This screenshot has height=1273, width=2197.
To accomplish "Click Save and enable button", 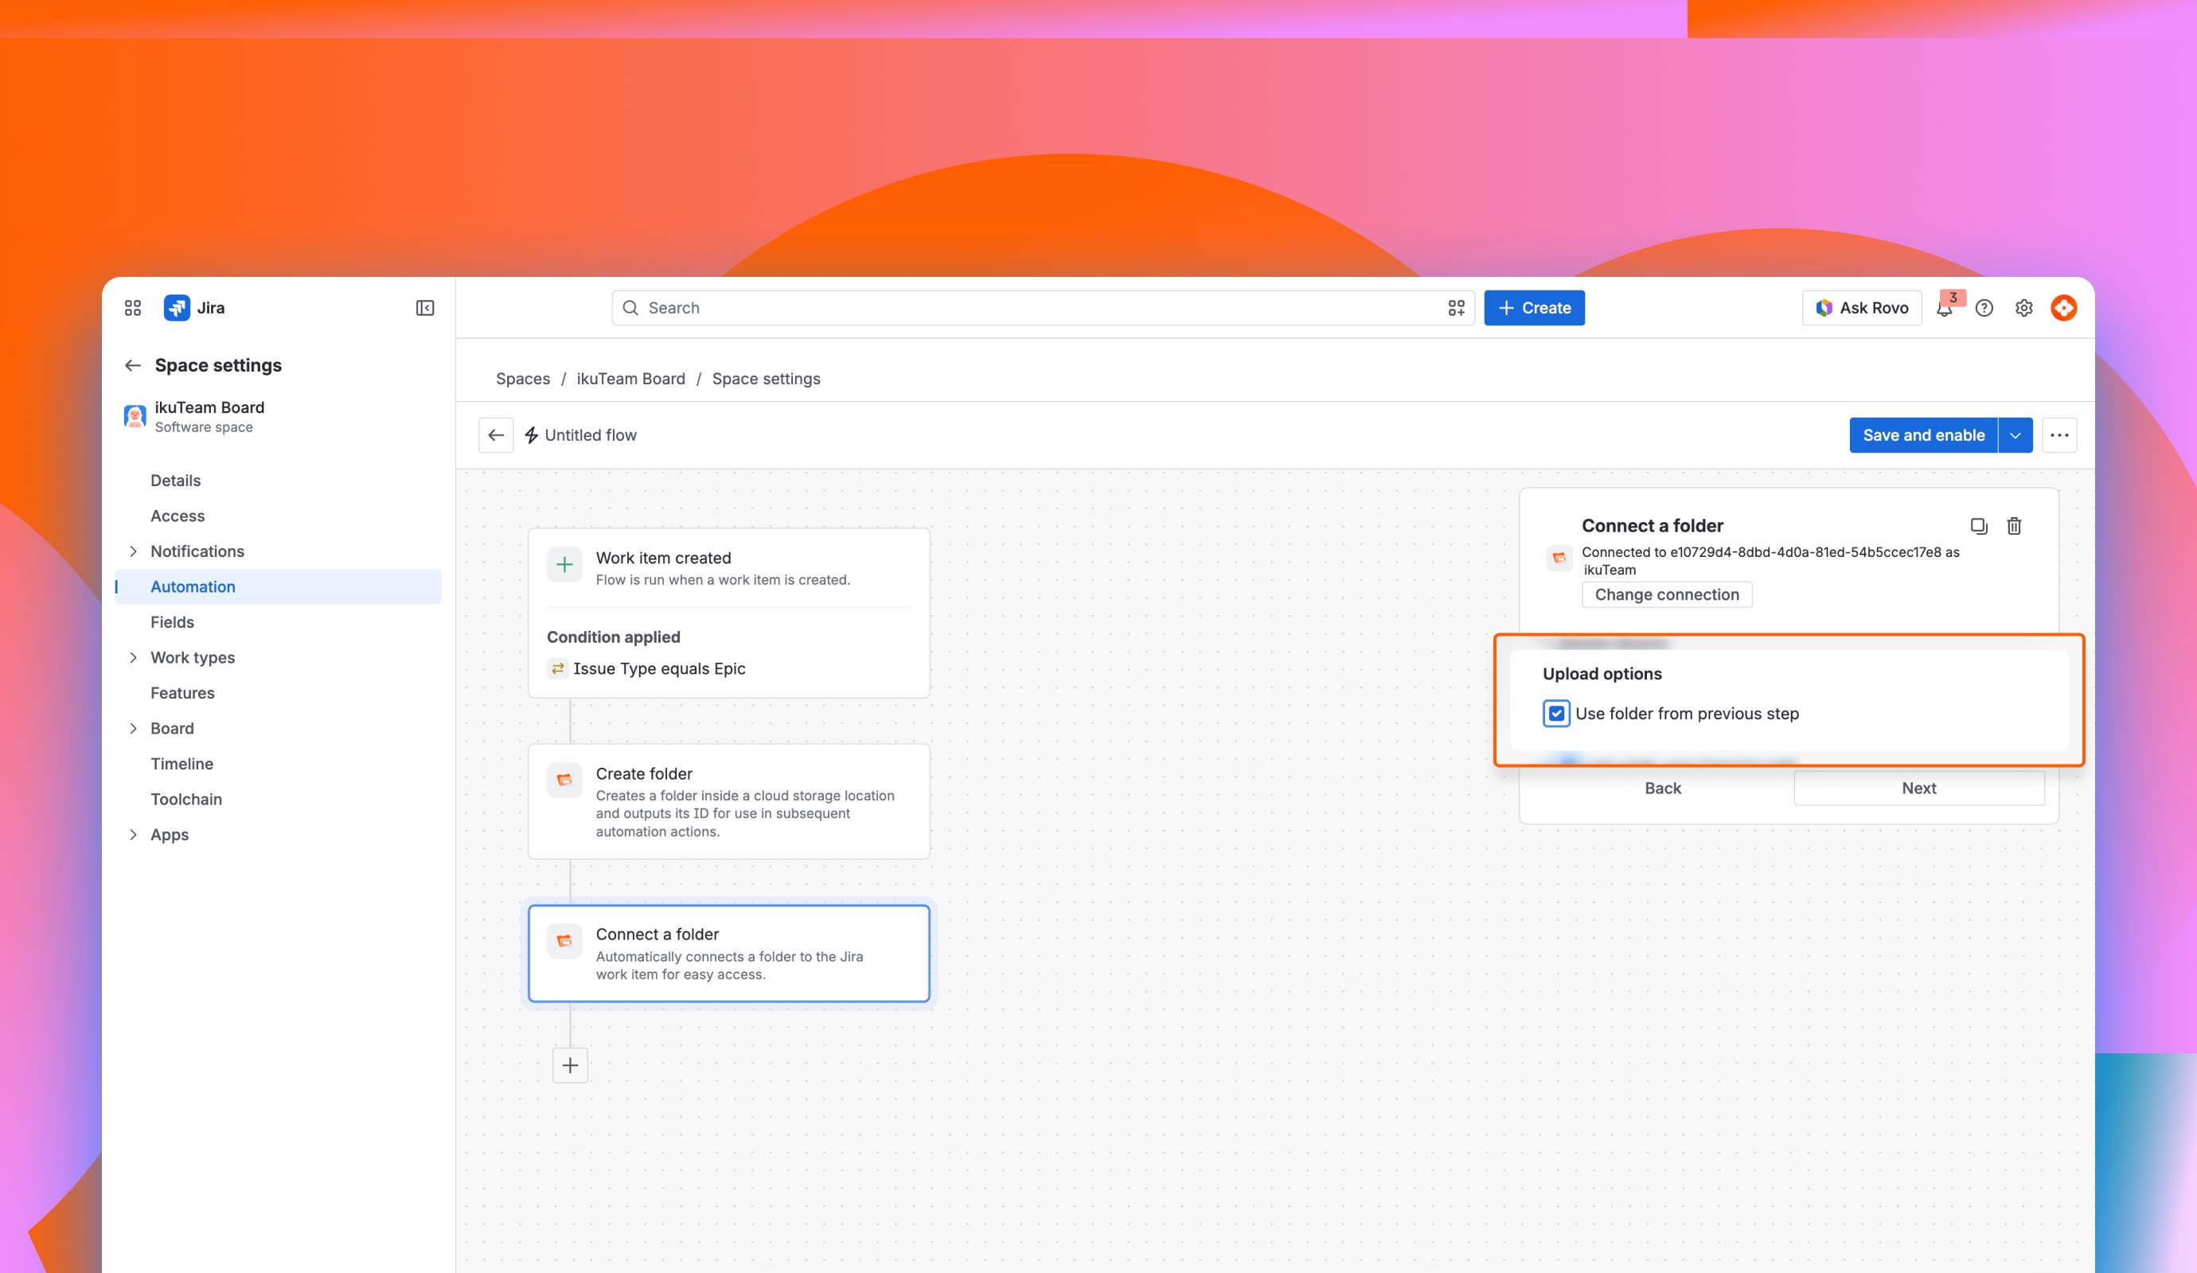I will (1923, 434).
